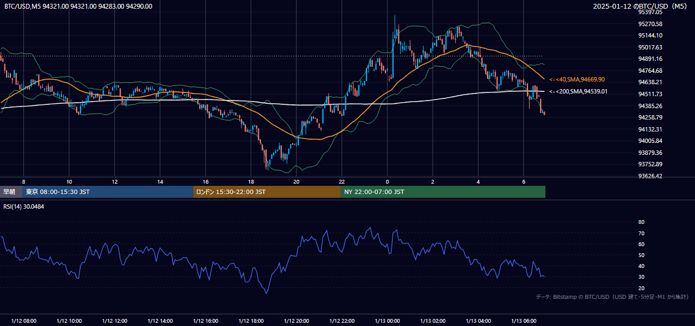
Task: Click the chart title '2025-01-12 のBTC/USD（M5）'
Action: click(641, 6)
